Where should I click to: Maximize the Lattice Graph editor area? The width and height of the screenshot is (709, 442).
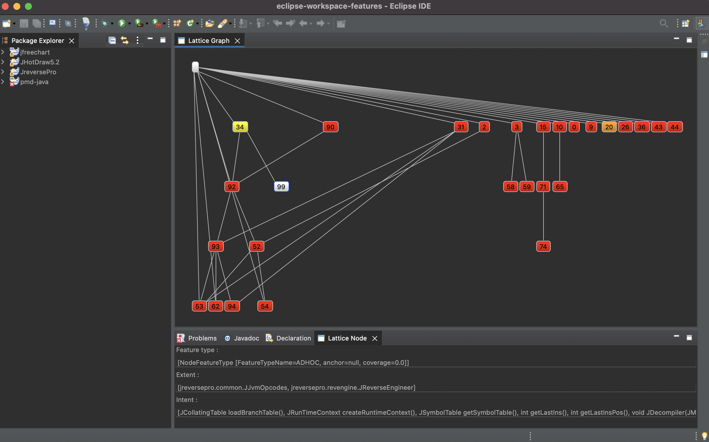click(x=689, y=40)
